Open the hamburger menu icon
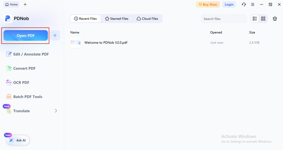This screenshot has height=150, width=283. 253,5
